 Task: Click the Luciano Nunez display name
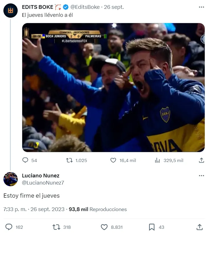tap(40, 176)
